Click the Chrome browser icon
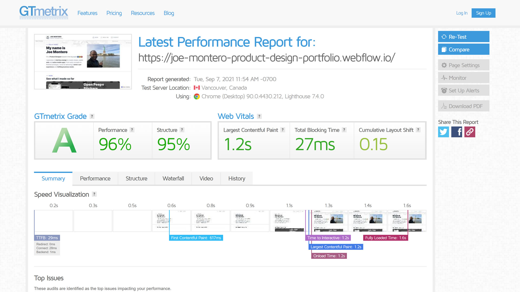This screenshot has width=520, height=292. coord(197,97)
